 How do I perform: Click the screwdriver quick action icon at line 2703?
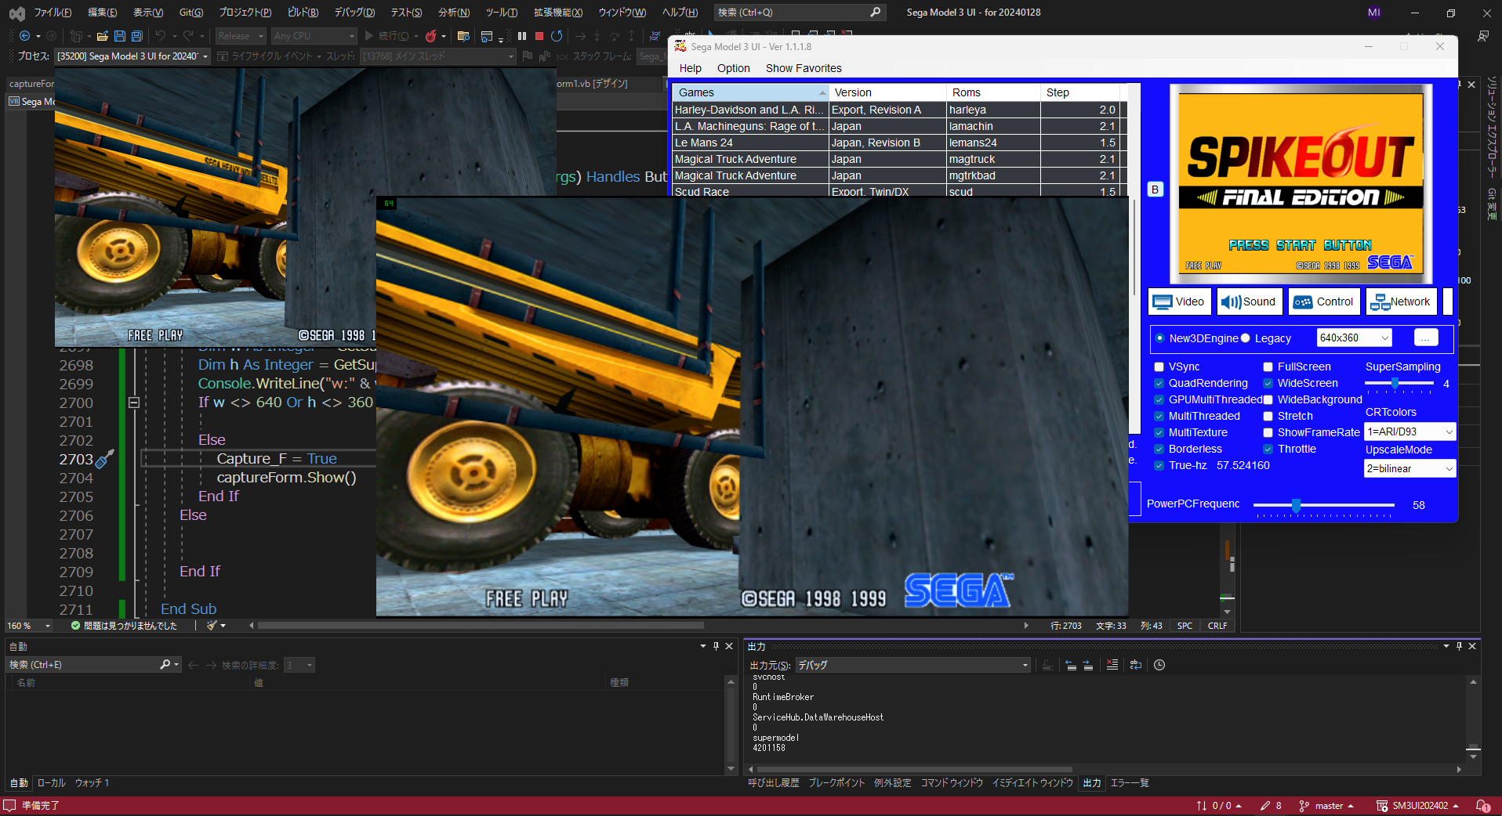(105, 459)
